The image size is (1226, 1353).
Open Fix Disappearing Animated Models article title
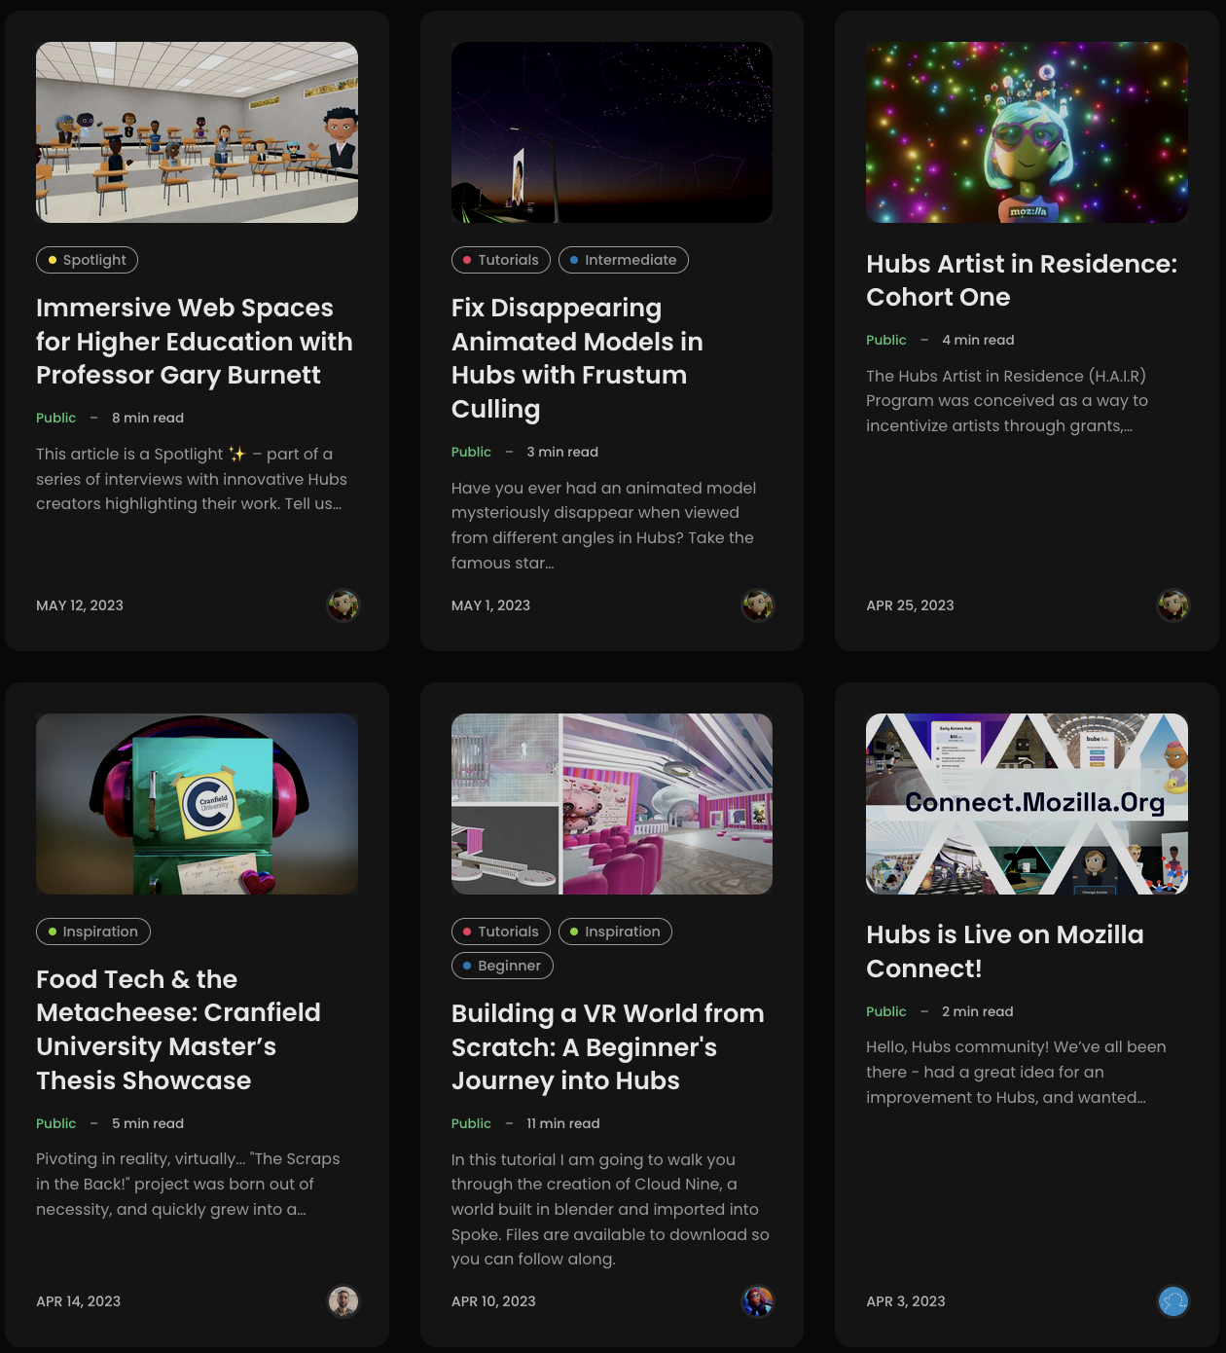(577, 358)
